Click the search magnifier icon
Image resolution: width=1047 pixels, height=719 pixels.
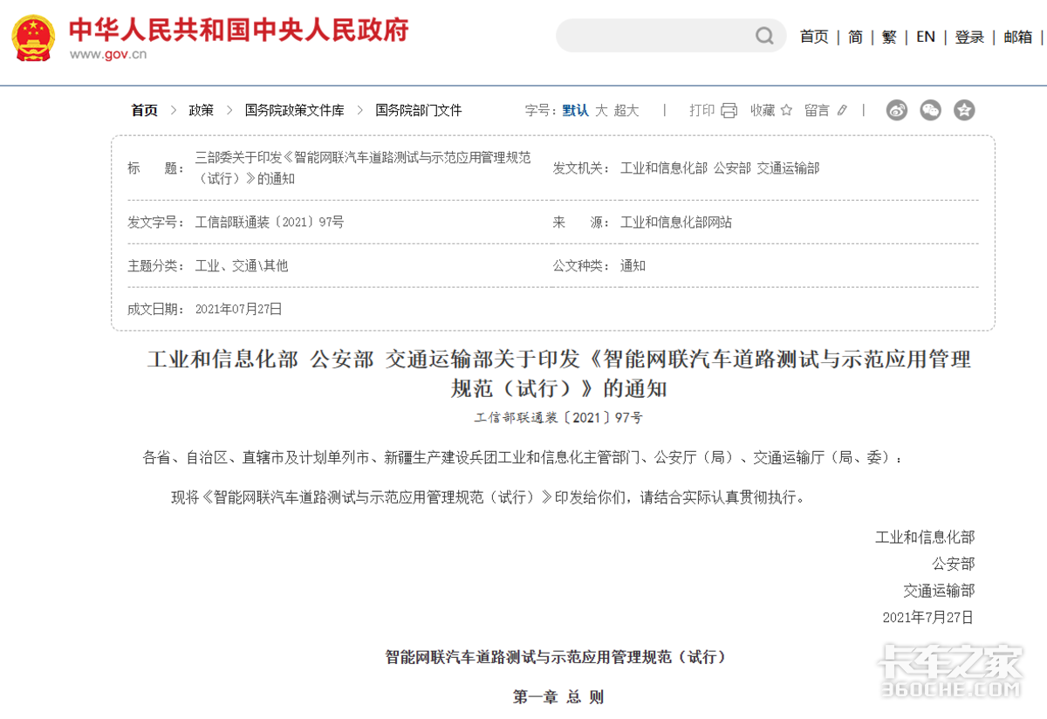pyautogui.click(x=764, y=36)
